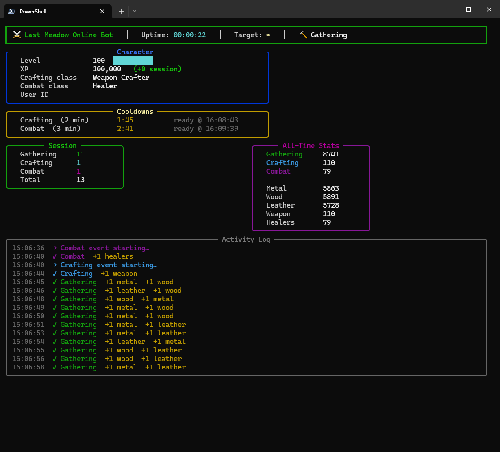Click the Leather count 5728
Image resolution: width=500 pixels, height=452 pixels.
tap(330, 205)
